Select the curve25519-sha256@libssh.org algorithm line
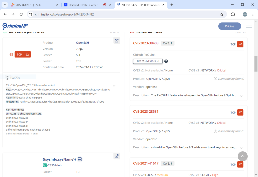This screenshot has height=177, width=258. (x=24, y=114)
